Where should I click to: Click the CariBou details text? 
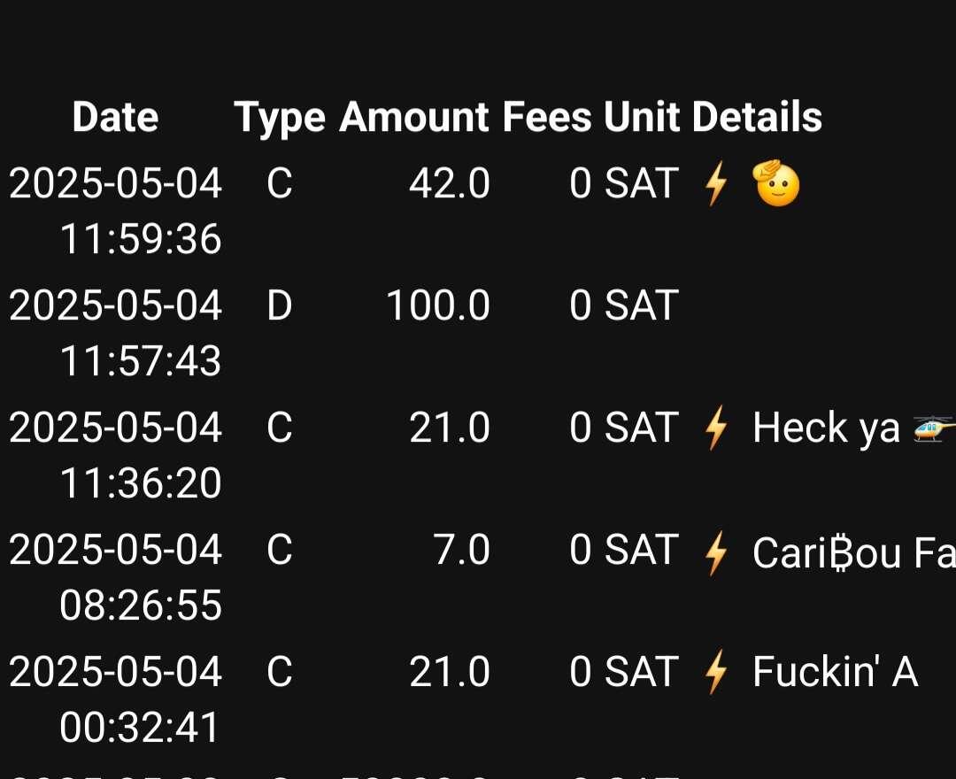tap(854, 553)
